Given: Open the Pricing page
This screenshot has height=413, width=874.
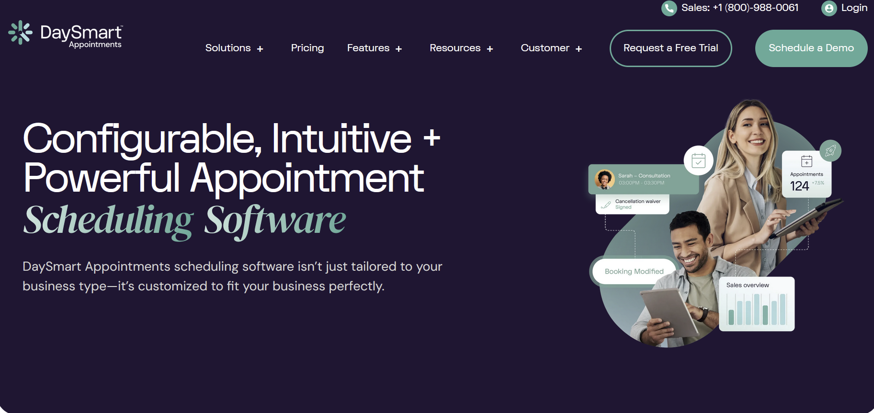Looking at the screenshot, I should [x=307, y=48].
